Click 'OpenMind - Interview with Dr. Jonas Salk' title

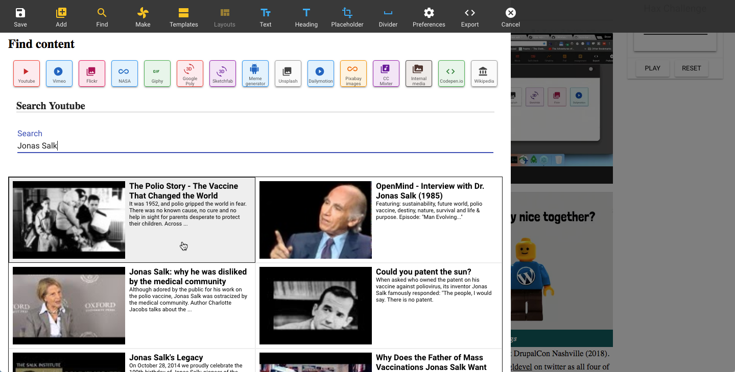pyautogui.click(x=430, y=191)
